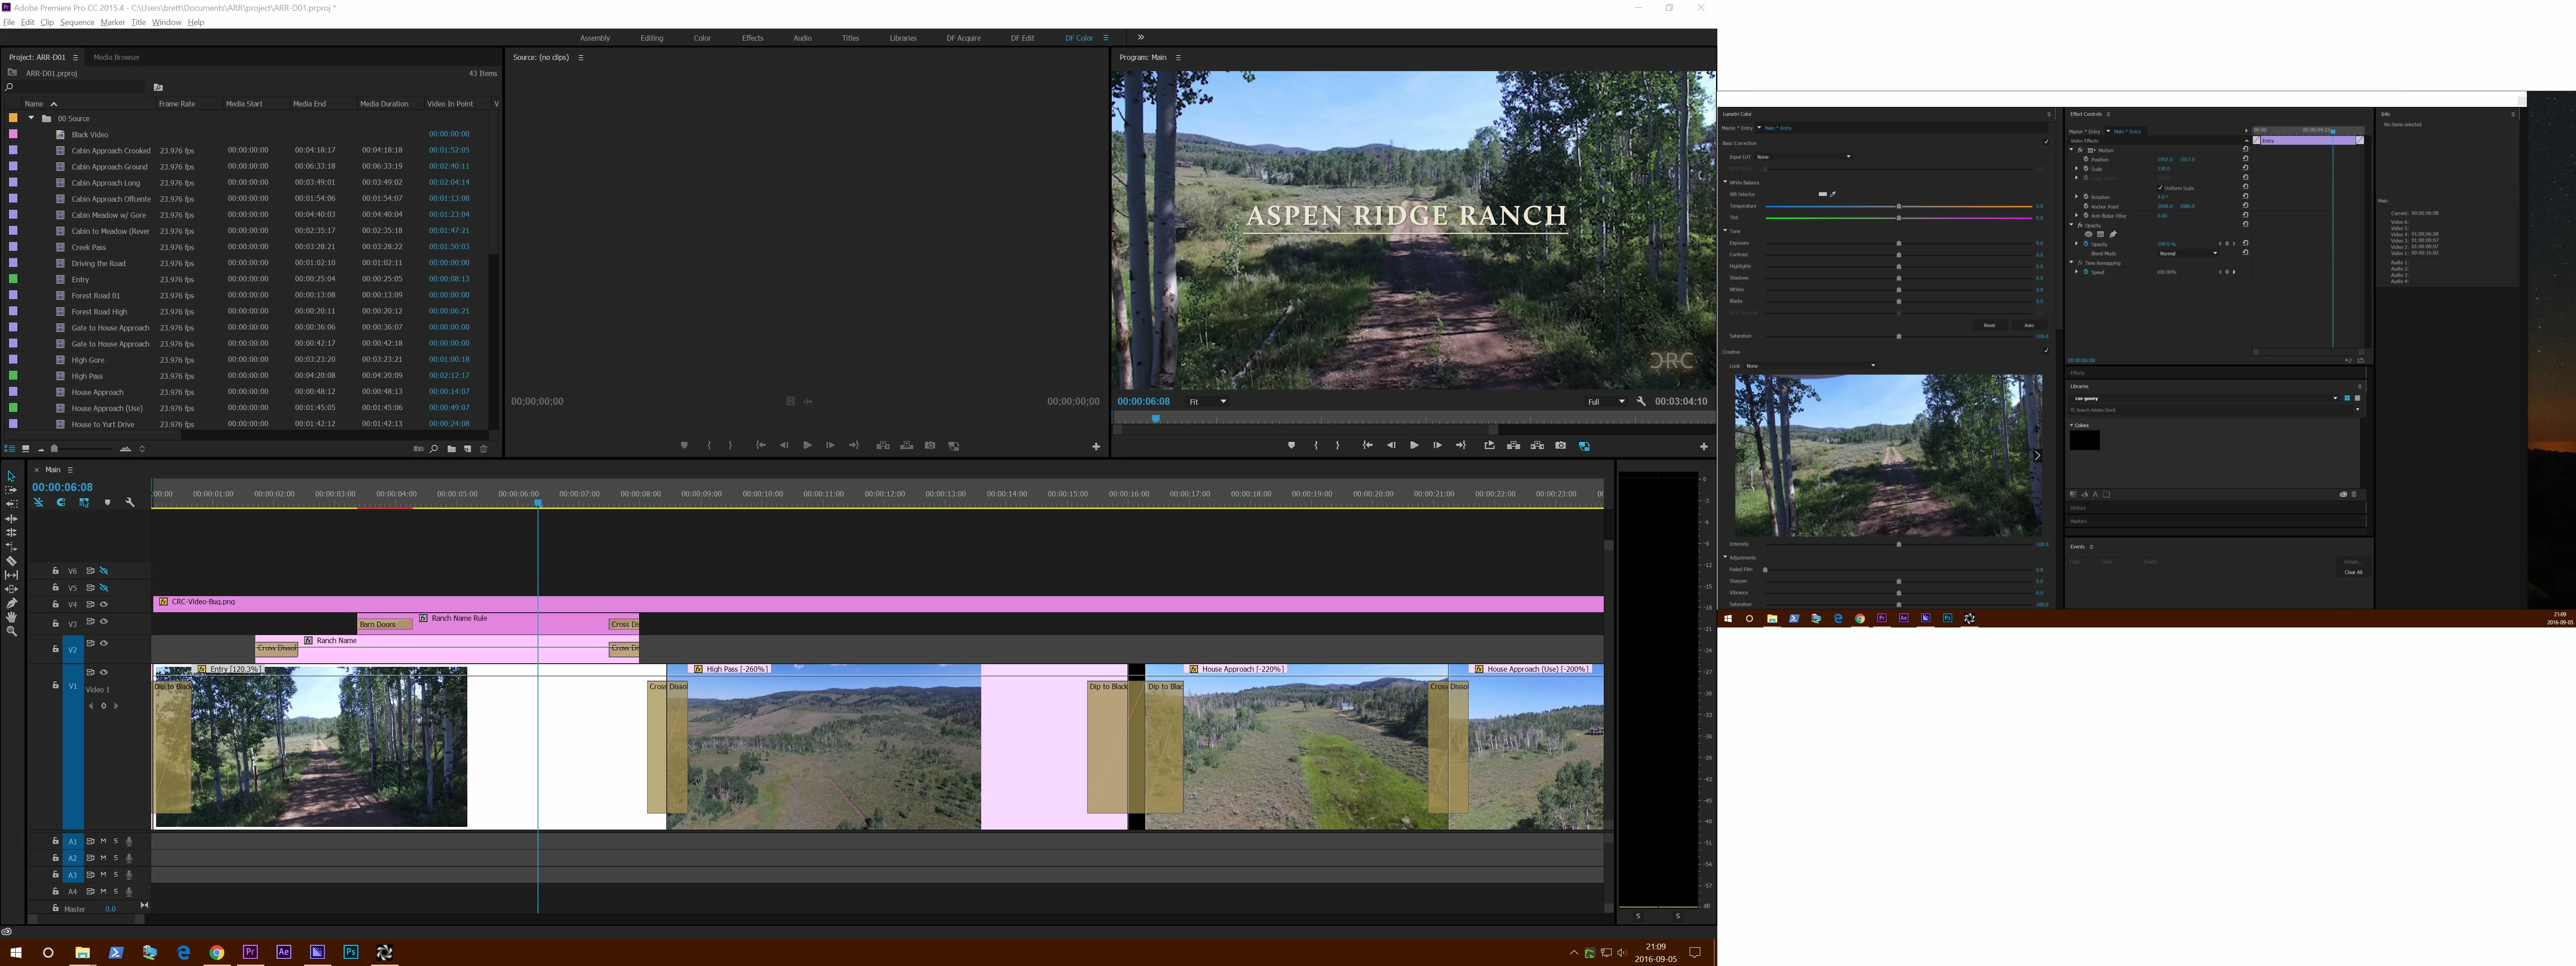
Task: Click Lift button in Program monitor
Action: point(1513,446)
